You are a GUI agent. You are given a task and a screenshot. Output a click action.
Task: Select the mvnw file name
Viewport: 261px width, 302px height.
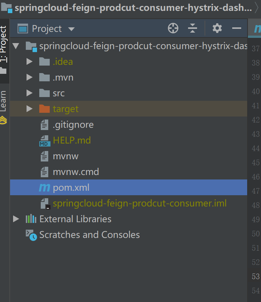pos(65,156)
